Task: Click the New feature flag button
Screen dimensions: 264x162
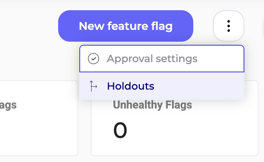Action: click(x=126, y=26)
